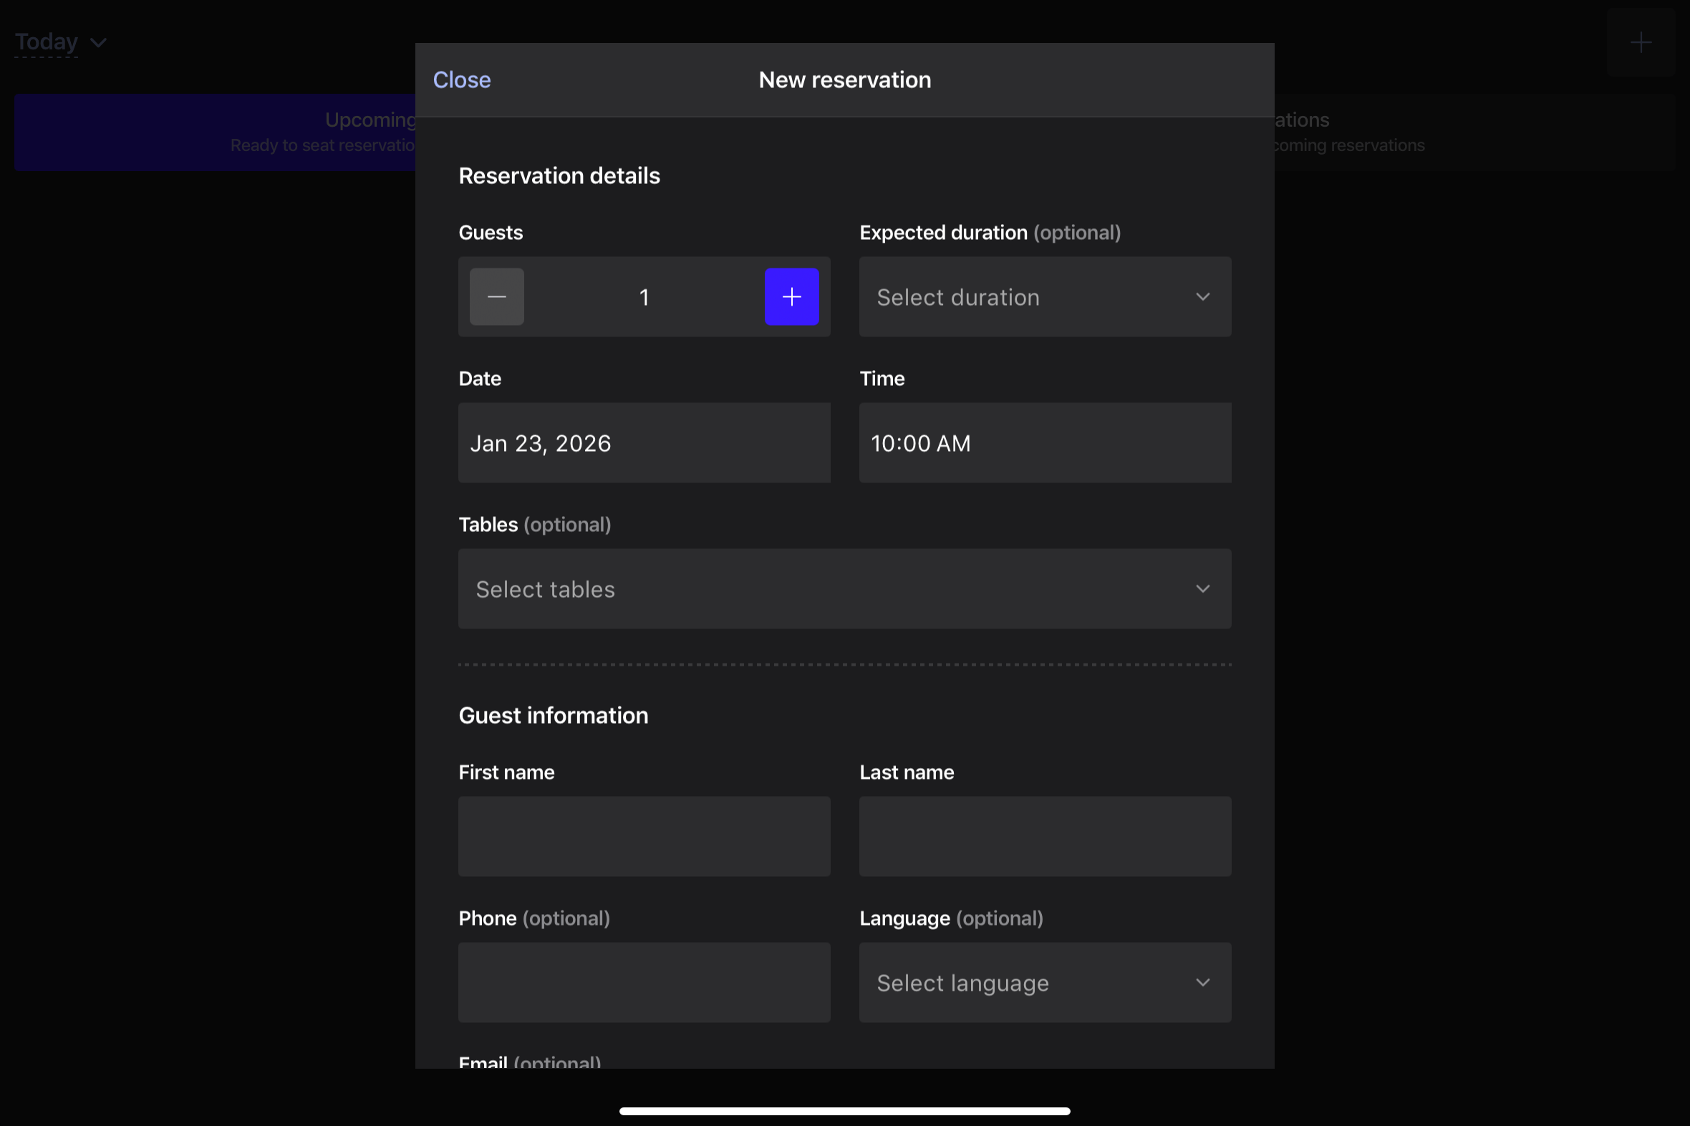Close the New reservation dialog
This screenshot has height=1126, width=1690.
460,79
